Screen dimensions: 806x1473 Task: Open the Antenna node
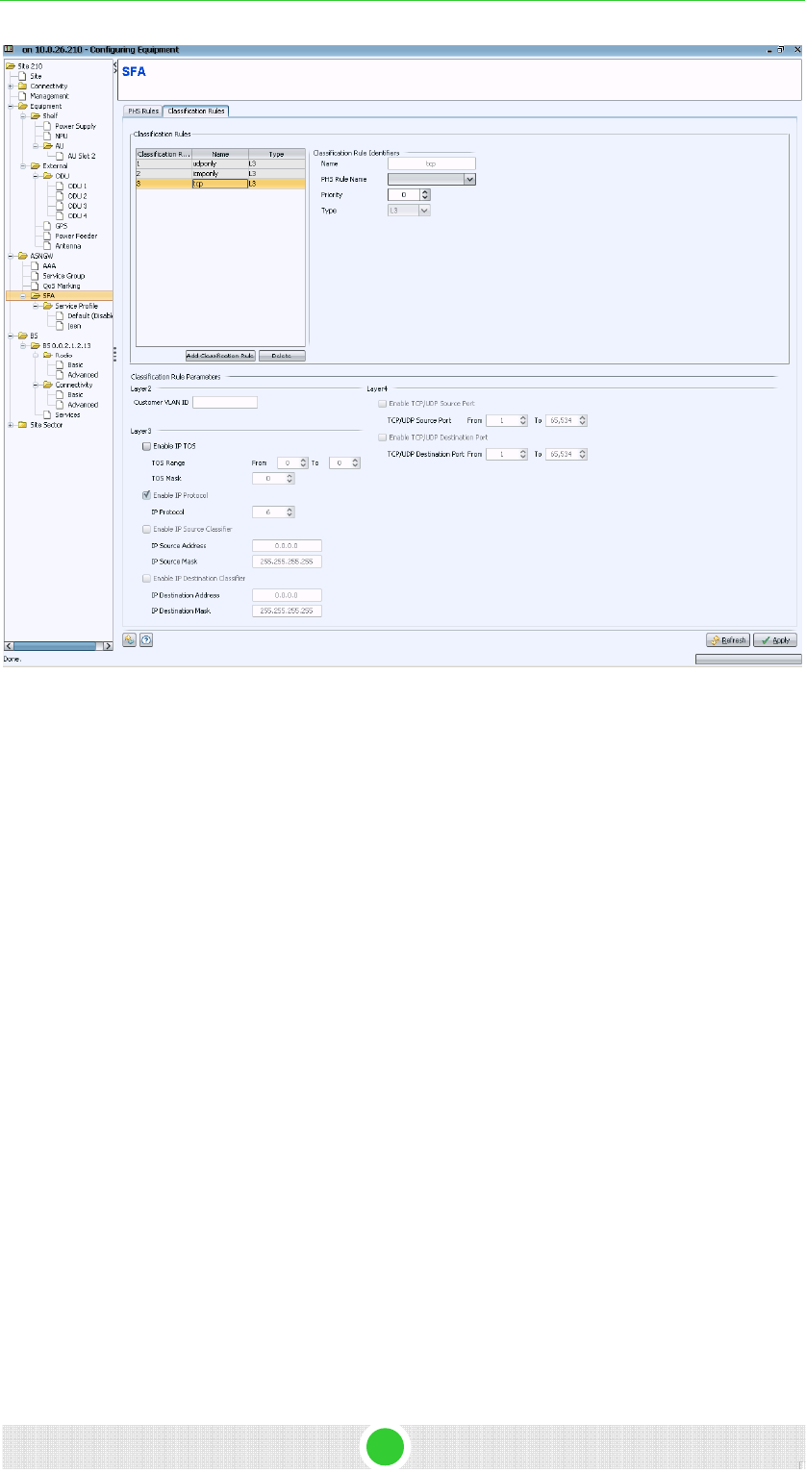pyautogui.click(x=63, y=246)
